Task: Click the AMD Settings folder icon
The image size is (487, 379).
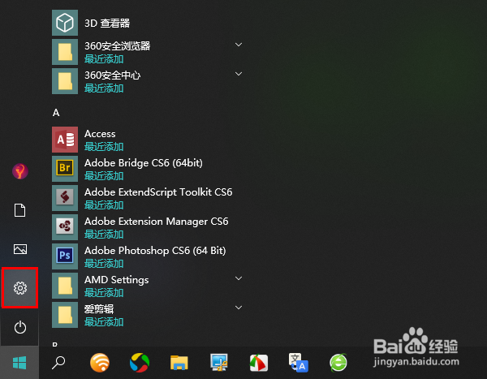Action: coord(65,286)
